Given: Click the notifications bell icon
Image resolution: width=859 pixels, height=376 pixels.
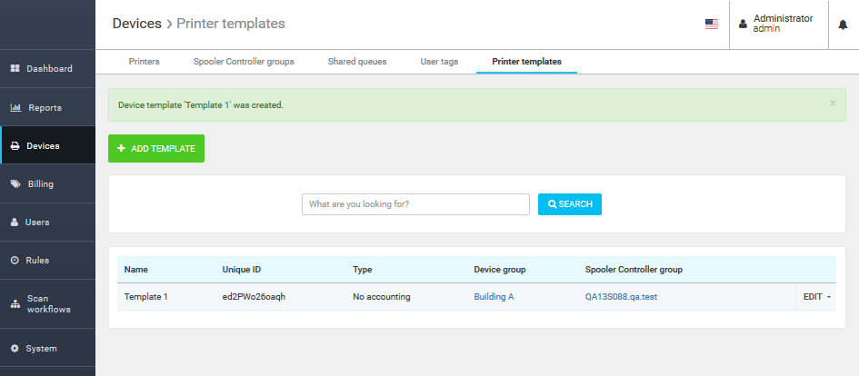Looking at the screenshot, I should pos(843,25).
